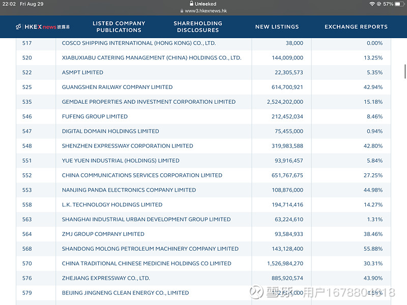Tap the www3.hkexnews.hk address bar
The image size is (407, 305).
203,11
